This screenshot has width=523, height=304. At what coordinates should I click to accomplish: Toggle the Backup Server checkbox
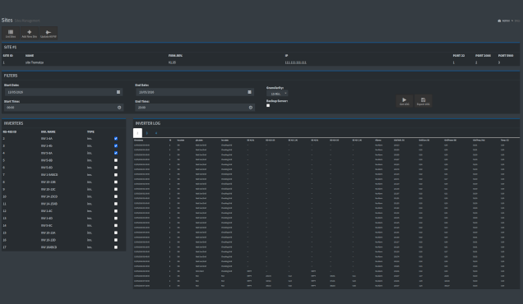(x=268, y=105)
